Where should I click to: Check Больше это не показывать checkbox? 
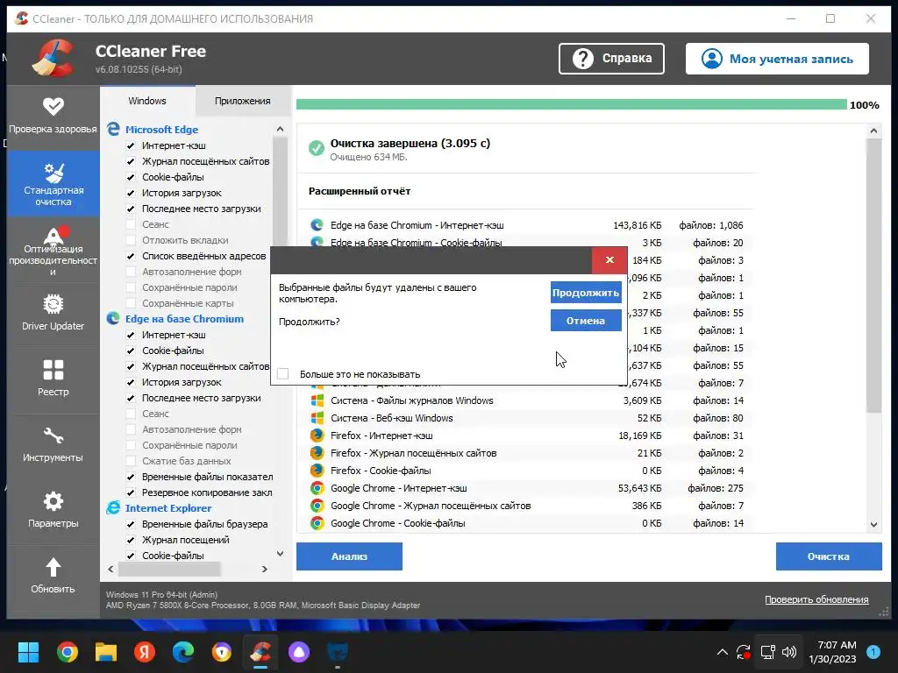(x=283, y=373)
